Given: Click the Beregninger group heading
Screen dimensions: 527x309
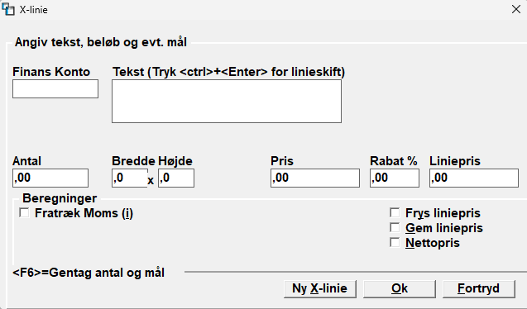Looking at the screenshot, I should (x=60, y=198).
